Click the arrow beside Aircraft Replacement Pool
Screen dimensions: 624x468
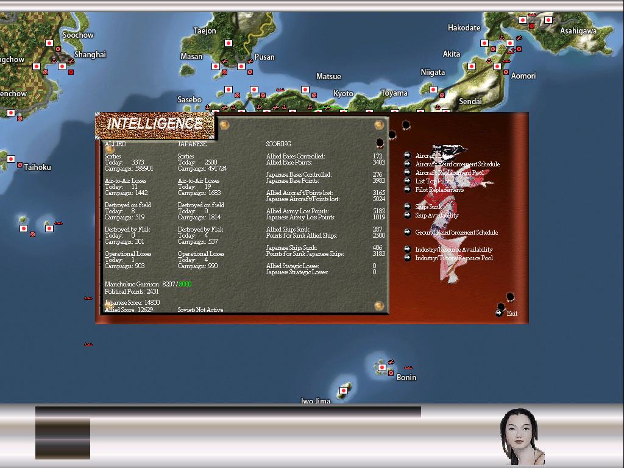[x=407, y=172]
